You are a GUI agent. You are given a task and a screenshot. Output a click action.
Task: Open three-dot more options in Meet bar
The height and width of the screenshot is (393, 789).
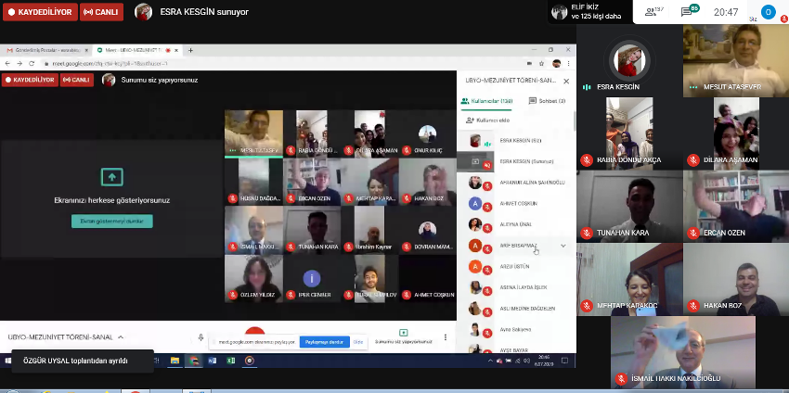click(446, 337)
